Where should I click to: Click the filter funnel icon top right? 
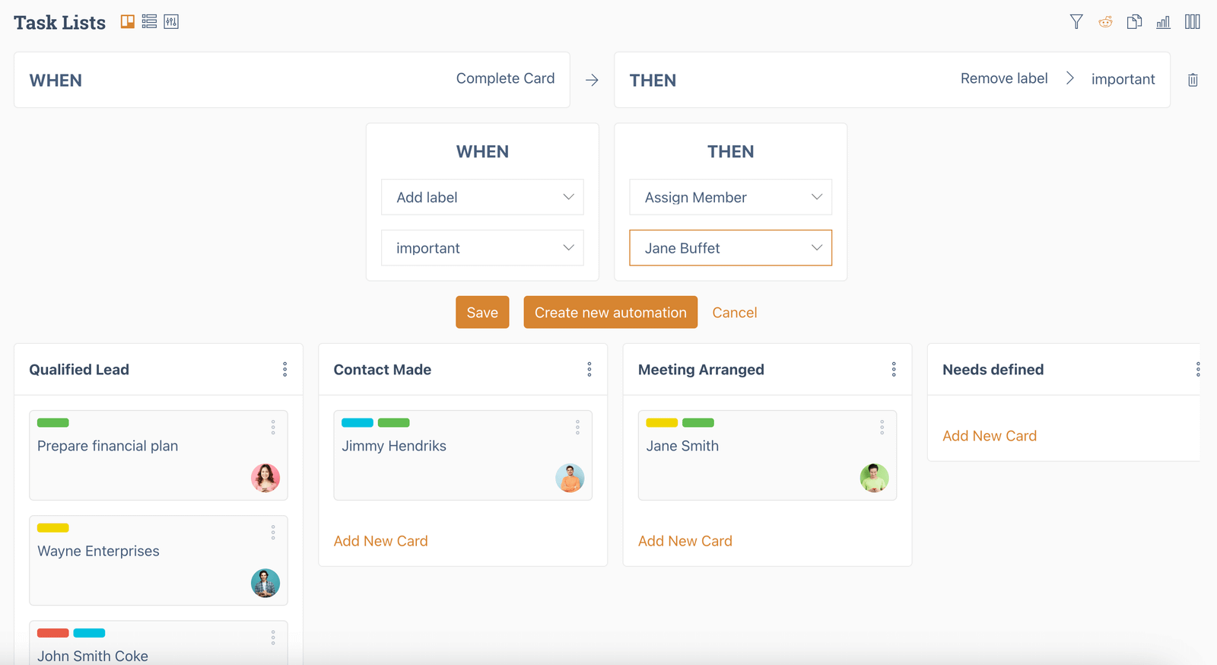(1076, 22)
